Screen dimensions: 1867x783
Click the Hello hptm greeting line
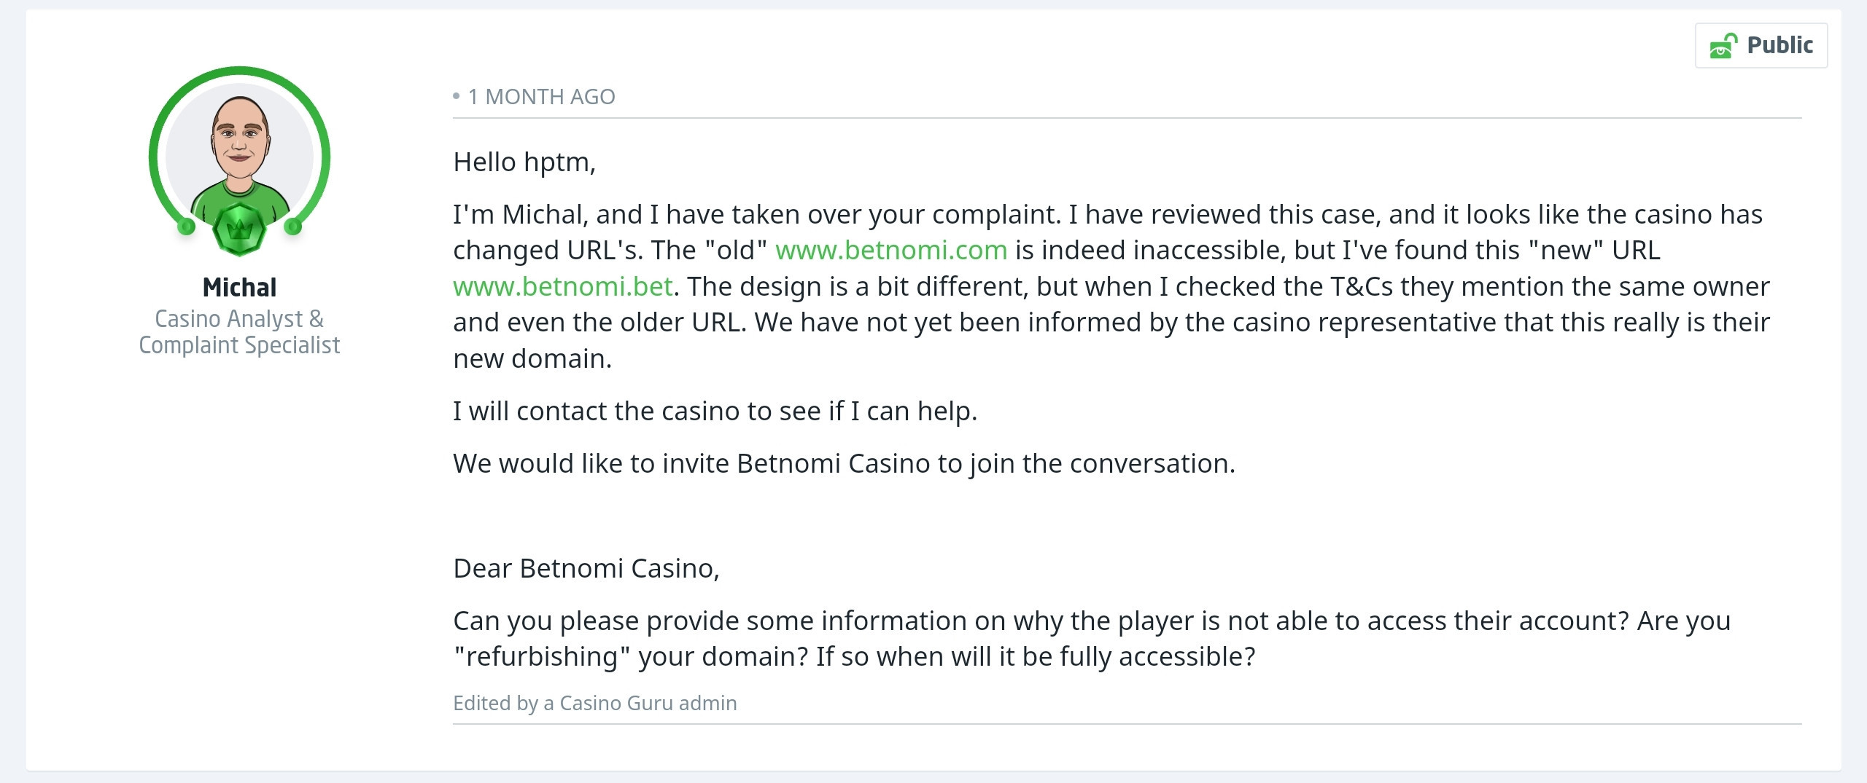(524, 162)
